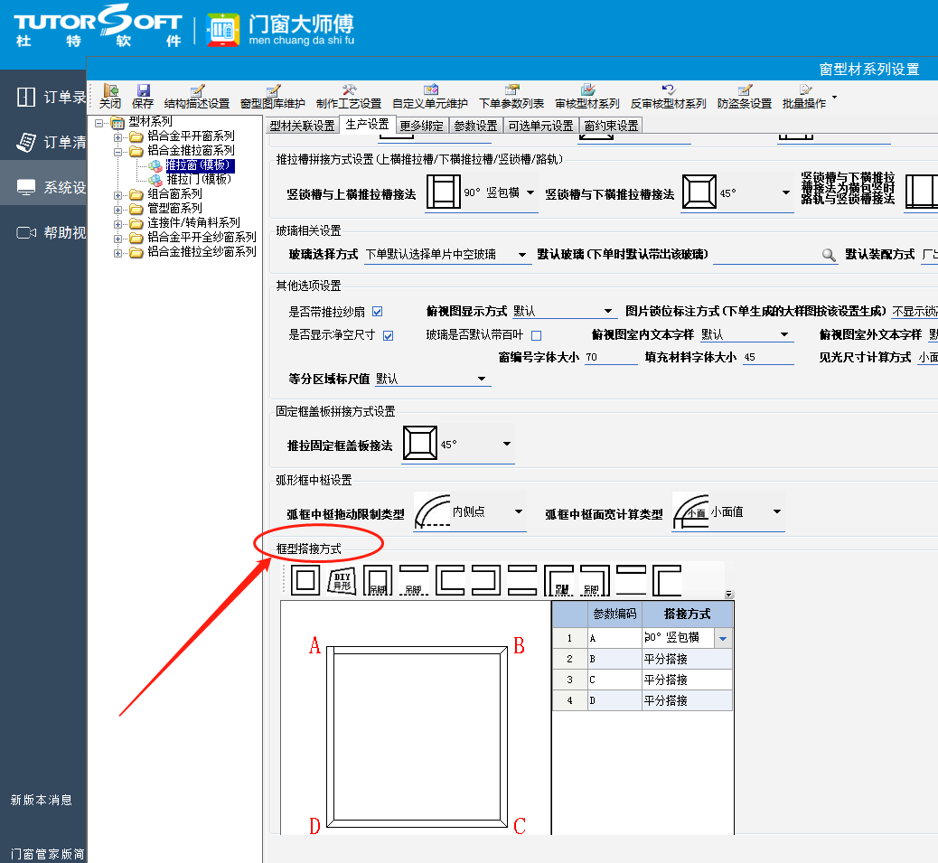Toggle the 是否带推拉纱扇 checkbox
Screen dimensions: 938x863
tap(378, 312)
